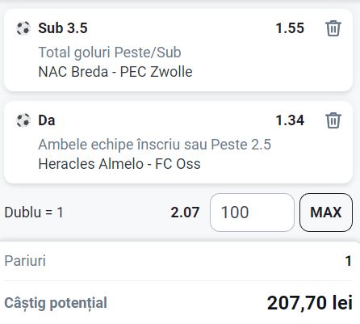Screen dimensions: 360x324
Task: Click the soccer ball icon beside Da
Action: [x=23, y=120]
